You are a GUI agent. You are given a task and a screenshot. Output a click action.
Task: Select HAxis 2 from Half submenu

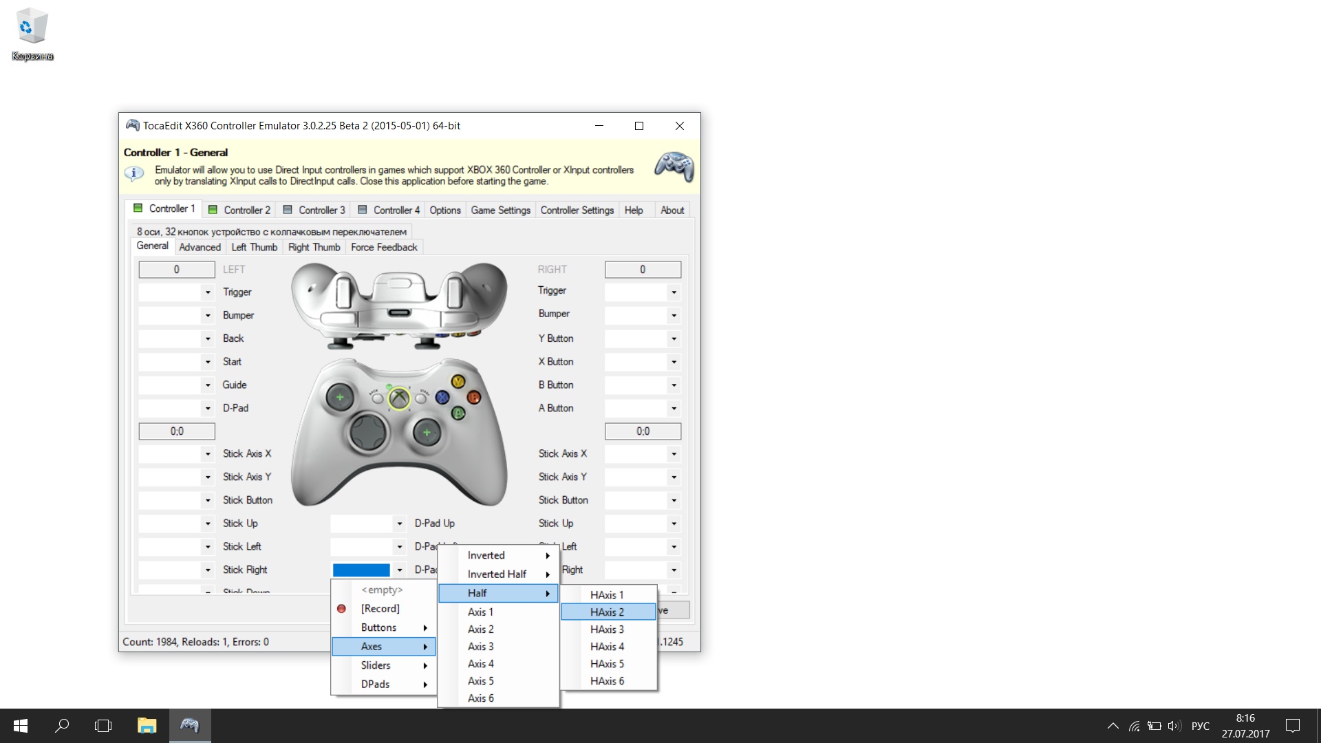point(608,612)
